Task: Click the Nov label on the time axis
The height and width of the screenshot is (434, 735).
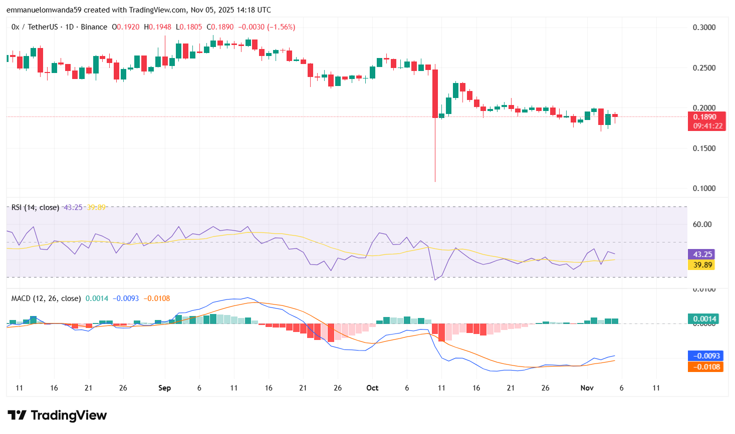Action: point(587,388)
